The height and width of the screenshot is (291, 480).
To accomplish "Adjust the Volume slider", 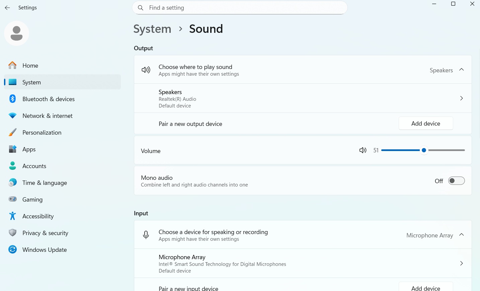I will 424,150.
